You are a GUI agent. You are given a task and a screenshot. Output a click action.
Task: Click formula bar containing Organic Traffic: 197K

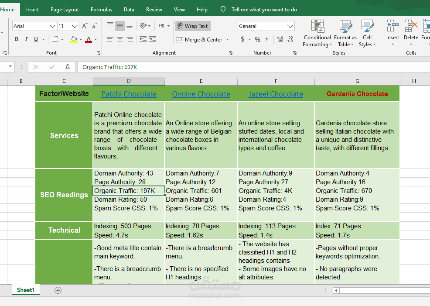pos(253,67)
